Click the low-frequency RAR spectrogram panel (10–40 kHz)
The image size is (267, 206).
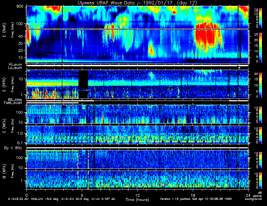137,47
